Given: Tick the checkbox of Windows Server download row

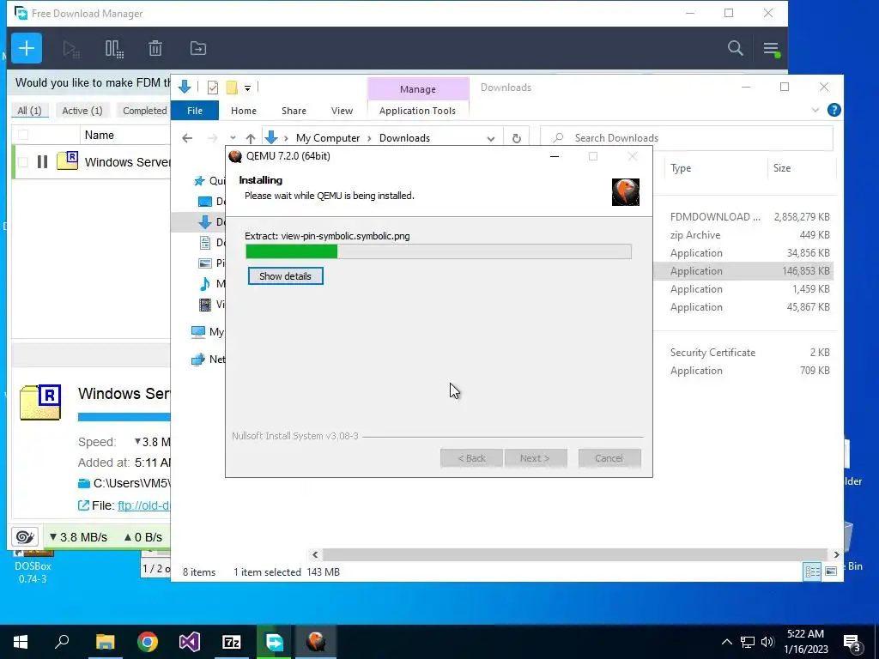Looking at the screenshot, I should [23, 162].
